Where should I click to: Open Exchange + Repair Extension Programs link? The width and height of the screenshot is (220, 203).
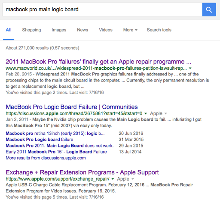tap(82, 172)
